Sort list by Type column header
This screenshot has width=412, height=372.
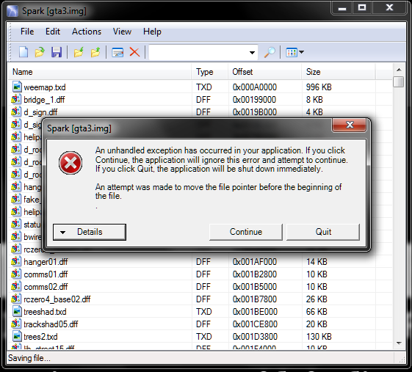pos(210,72)
